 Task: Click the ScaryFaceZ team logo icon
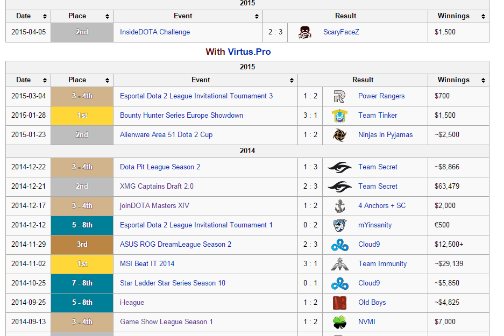tap(305, 32)
